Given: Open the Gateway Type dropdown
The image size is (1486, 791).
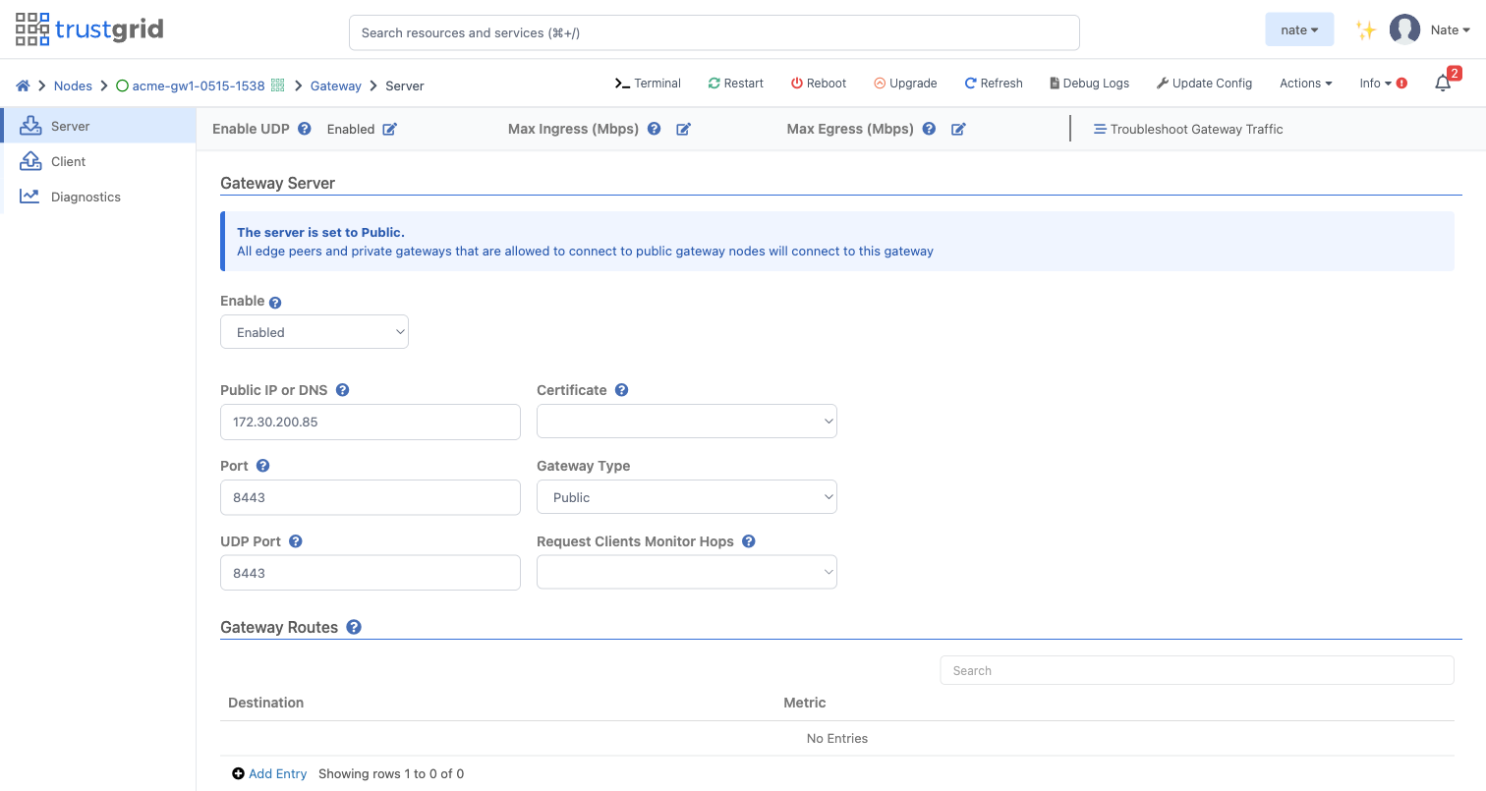Looking at the screenshot, I should pyautogui.click(x=687, y=497).
